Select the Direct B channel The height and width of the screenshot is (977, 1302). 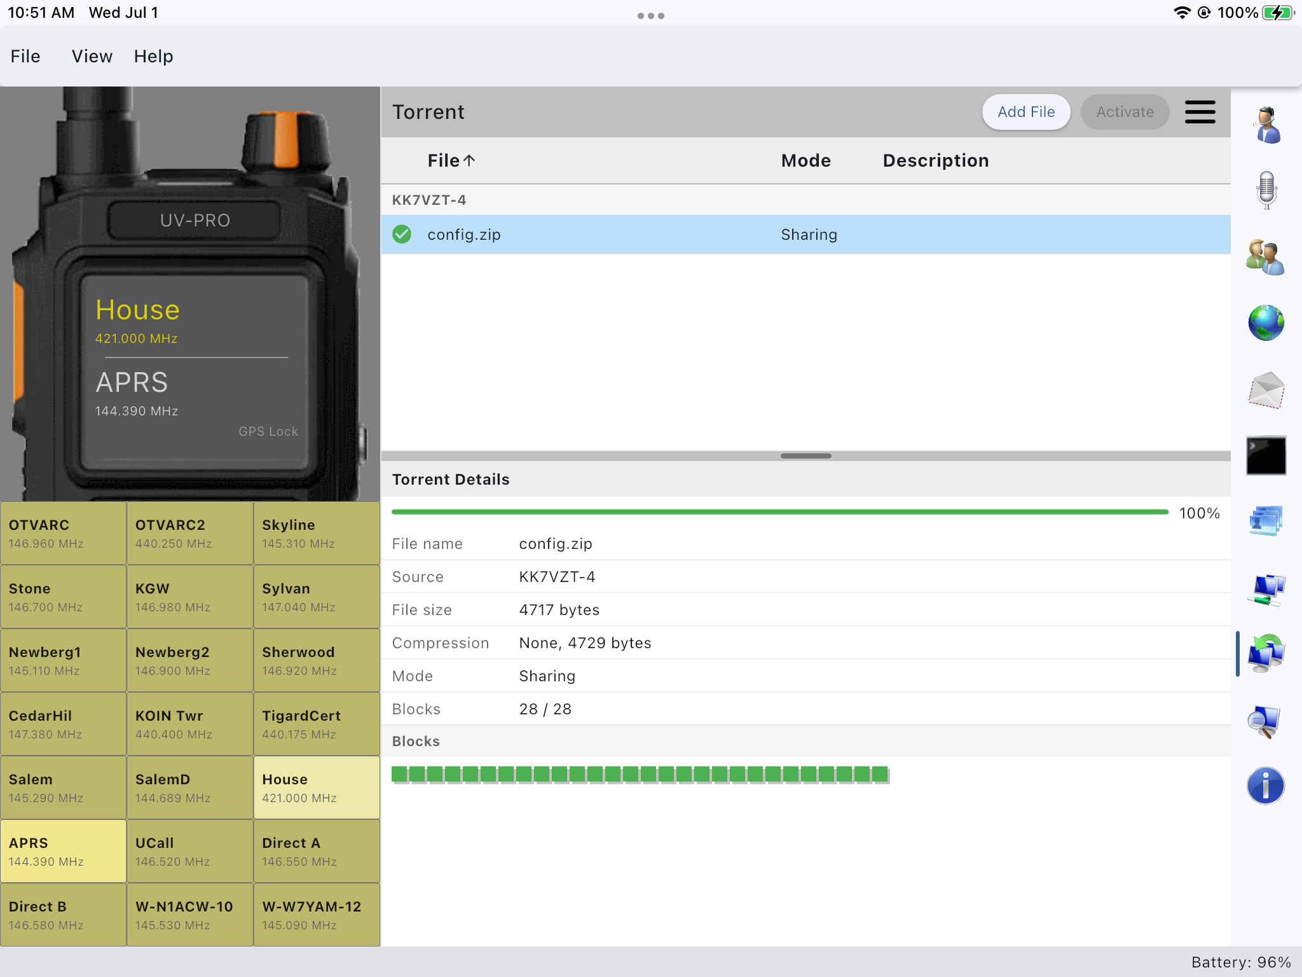[64, 915]
